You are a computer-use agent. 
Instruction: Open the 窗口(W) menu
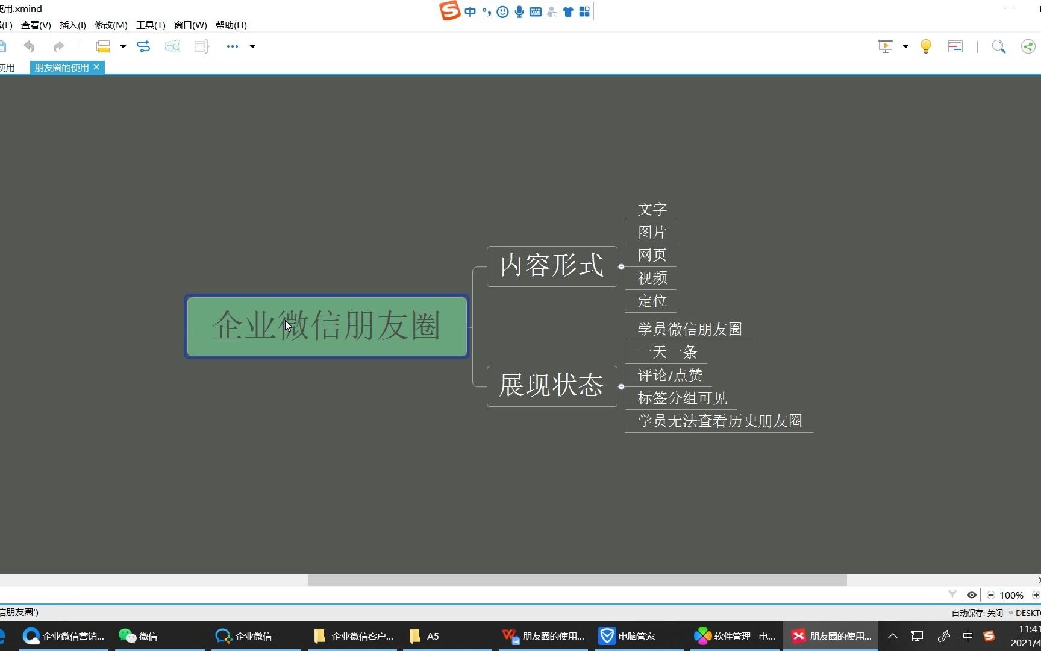point(190,25)
